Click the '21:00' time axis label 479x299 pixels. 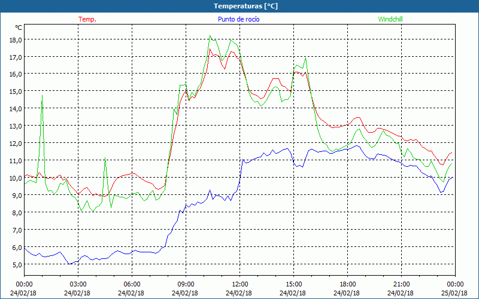click(x=401, y=284)
